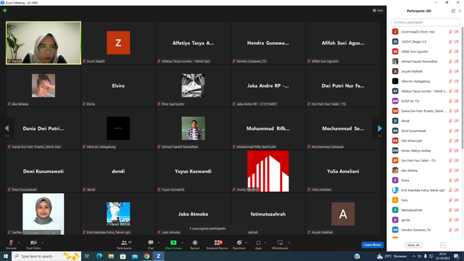The height and width of the screenshot is (261, 464).
Task: Select Faris in participant list
Action: point(426,200)
